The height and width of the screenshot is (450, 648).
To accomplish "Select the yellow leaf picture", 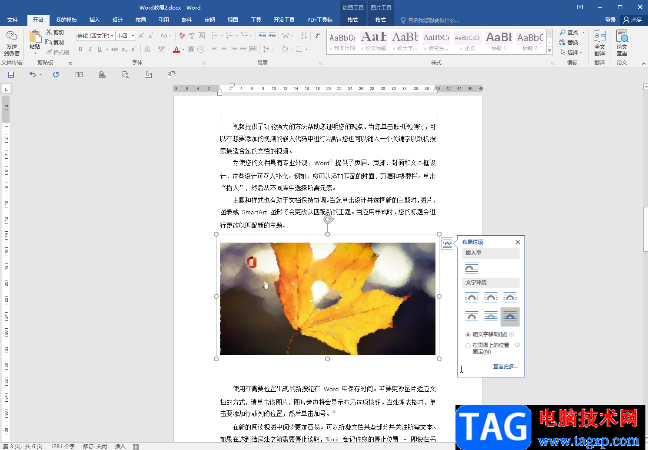I will click(328, 299).
